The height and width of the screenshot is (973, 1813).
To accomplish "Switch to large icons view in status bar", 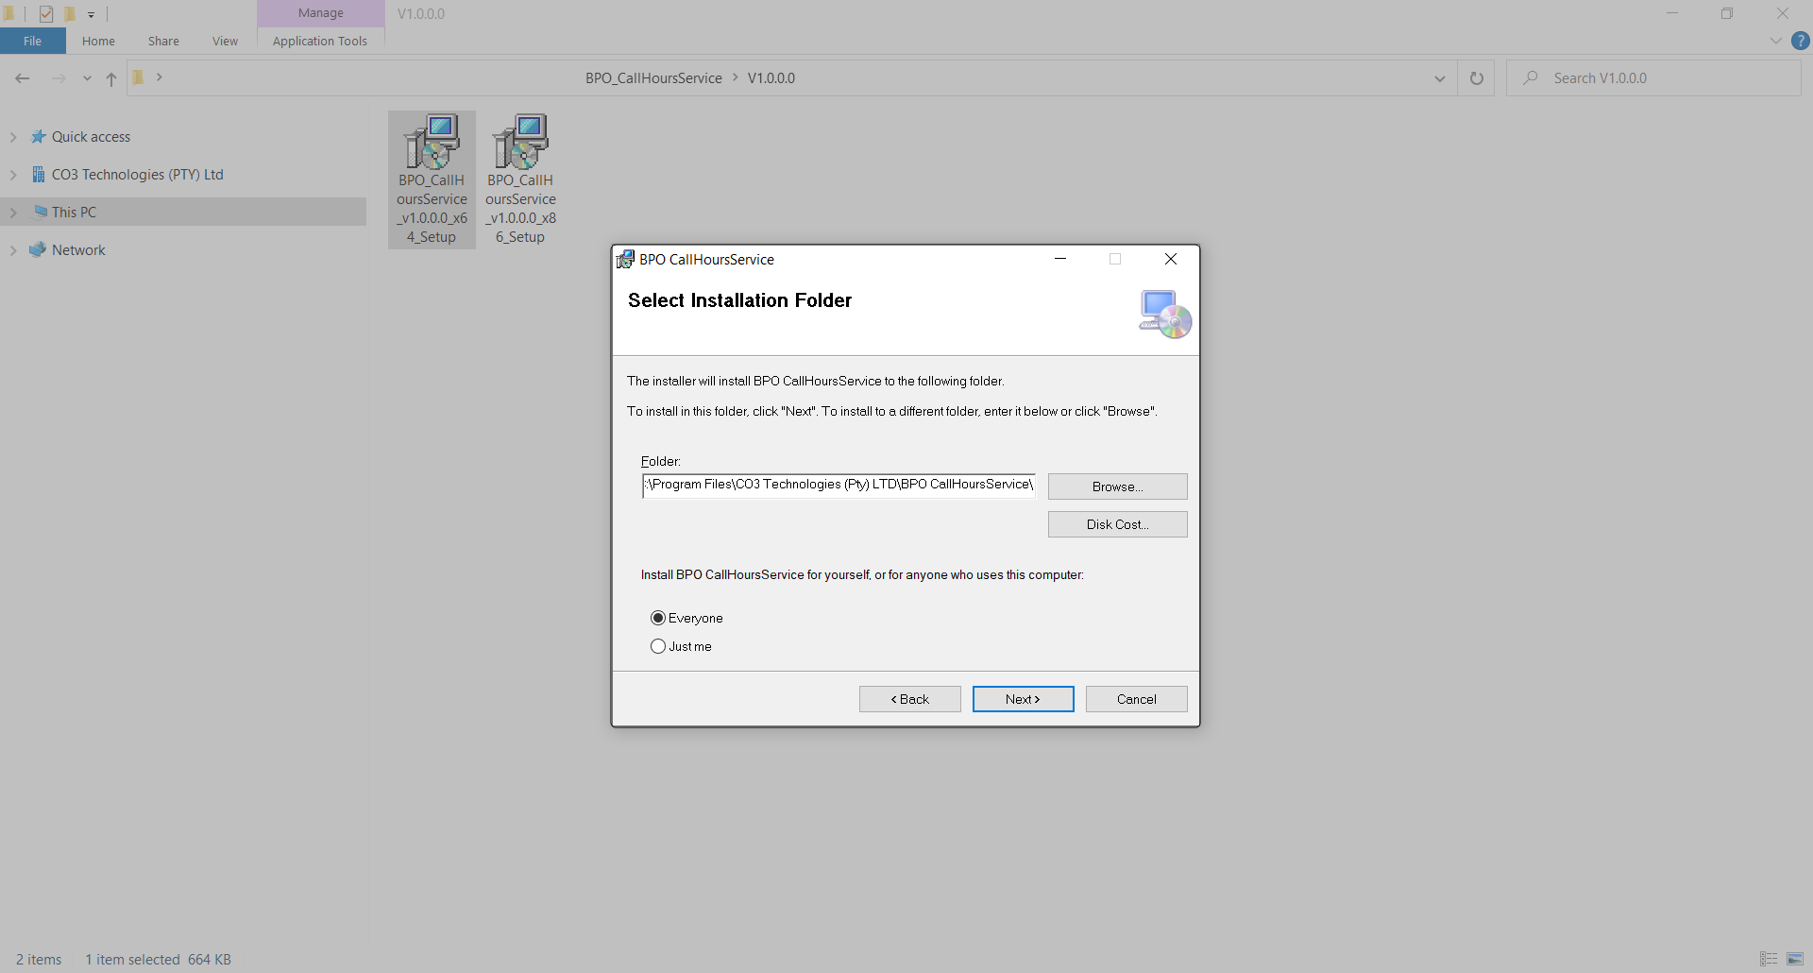I will click(1795, 960).
